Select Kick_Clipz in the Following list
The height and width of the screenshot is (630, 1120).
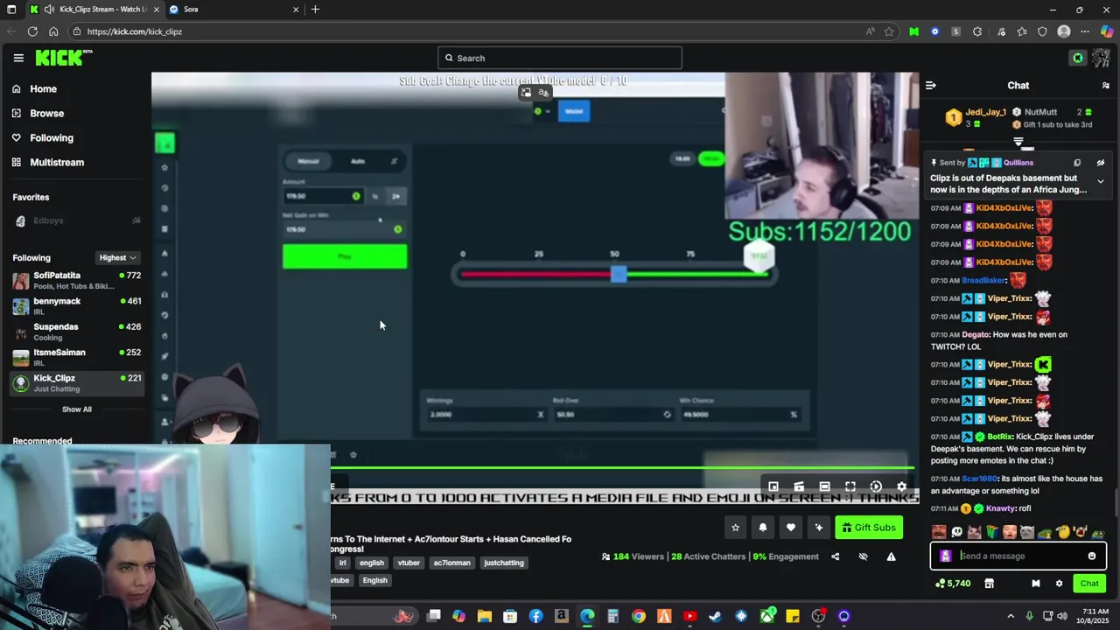click(x=77, y=383)
